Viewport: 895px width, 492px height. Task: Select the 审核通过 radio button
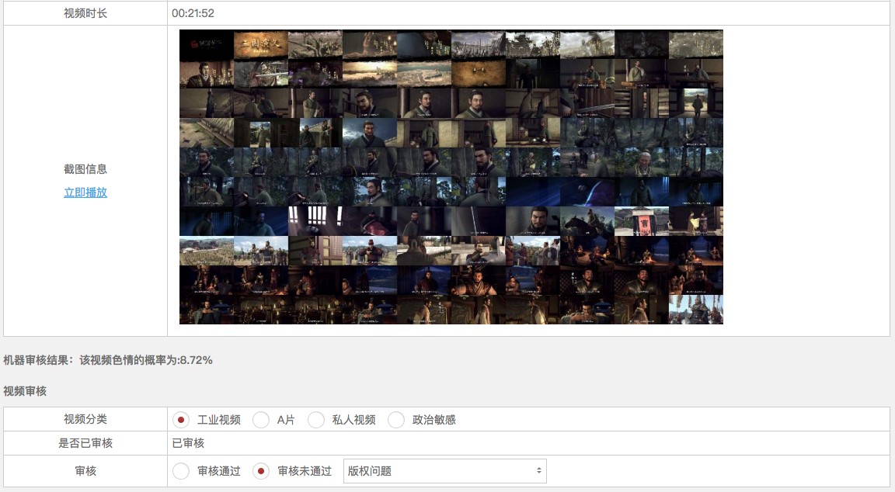pyautogui.click(x=181, y=471)
